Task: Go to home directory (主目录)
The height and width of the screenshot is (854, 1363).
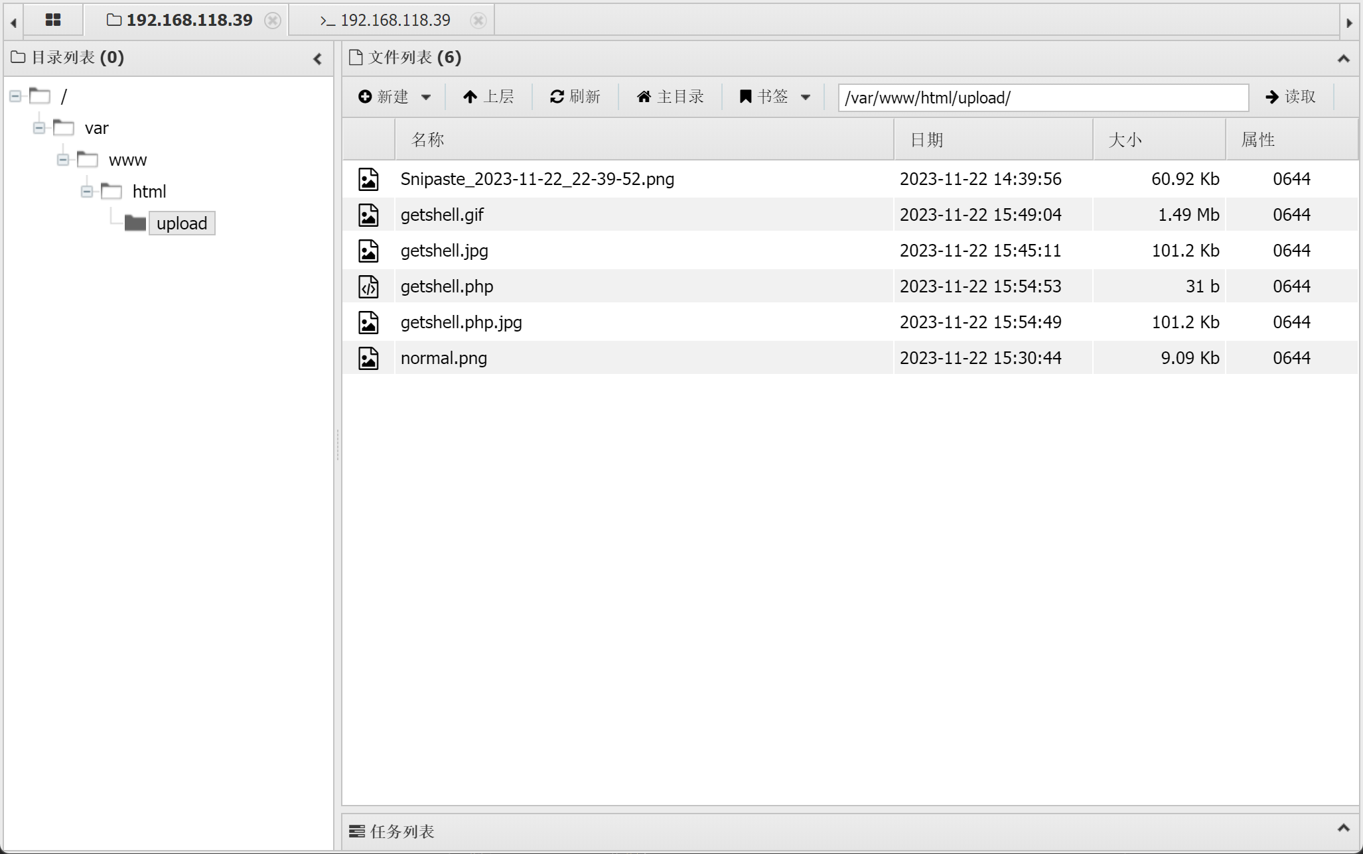Action: [x=670, y=97]
